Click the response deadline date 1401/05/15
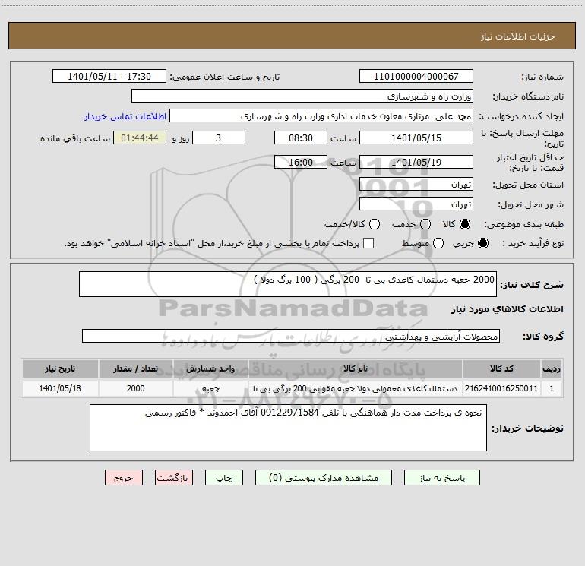The height and width of the screenshot is (566, 585). click(416, 138)
